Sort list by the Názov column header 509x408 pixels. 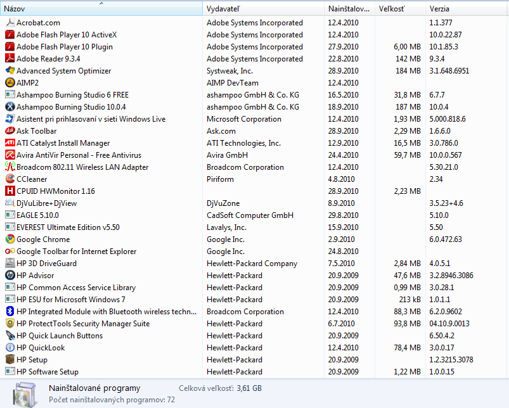pos(101,9)
